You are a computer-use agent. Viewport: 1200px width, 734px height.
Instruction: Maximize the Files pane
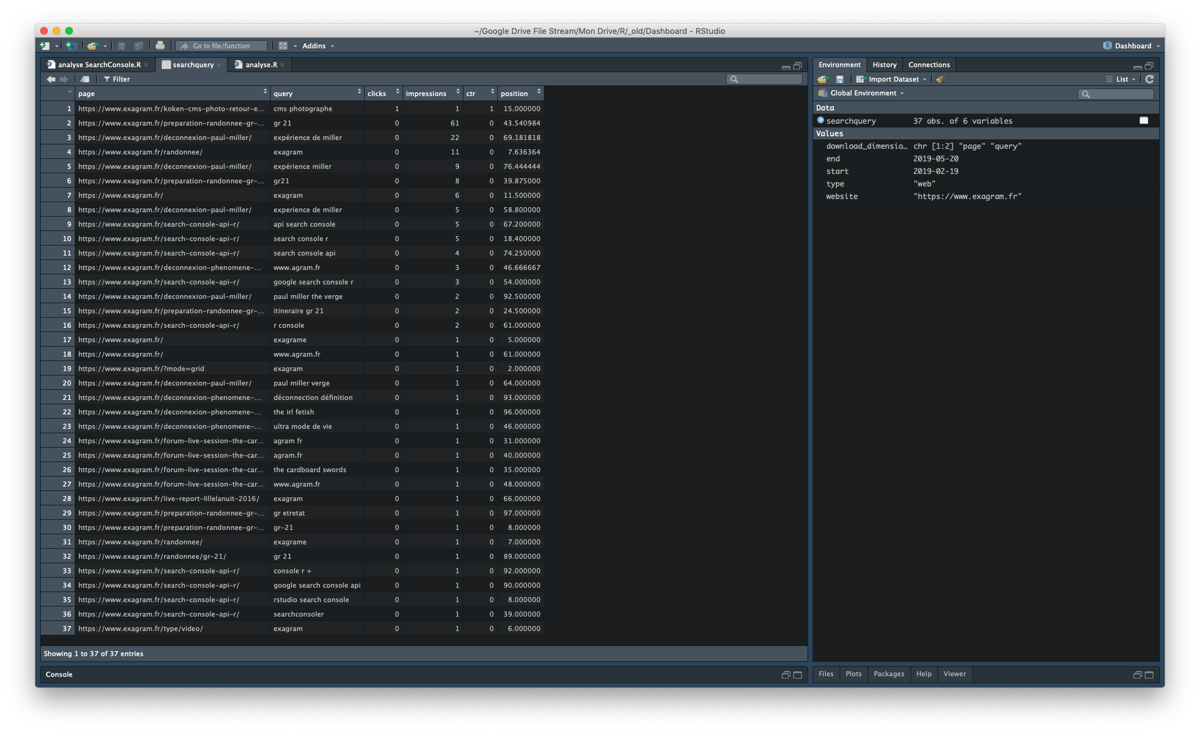tap(1149, 675)
